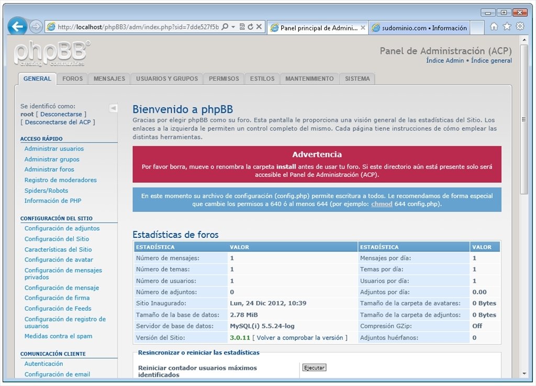Open the FOROS tab
The height and width of the screenshot is (386, 536).
tap(72, 79)
